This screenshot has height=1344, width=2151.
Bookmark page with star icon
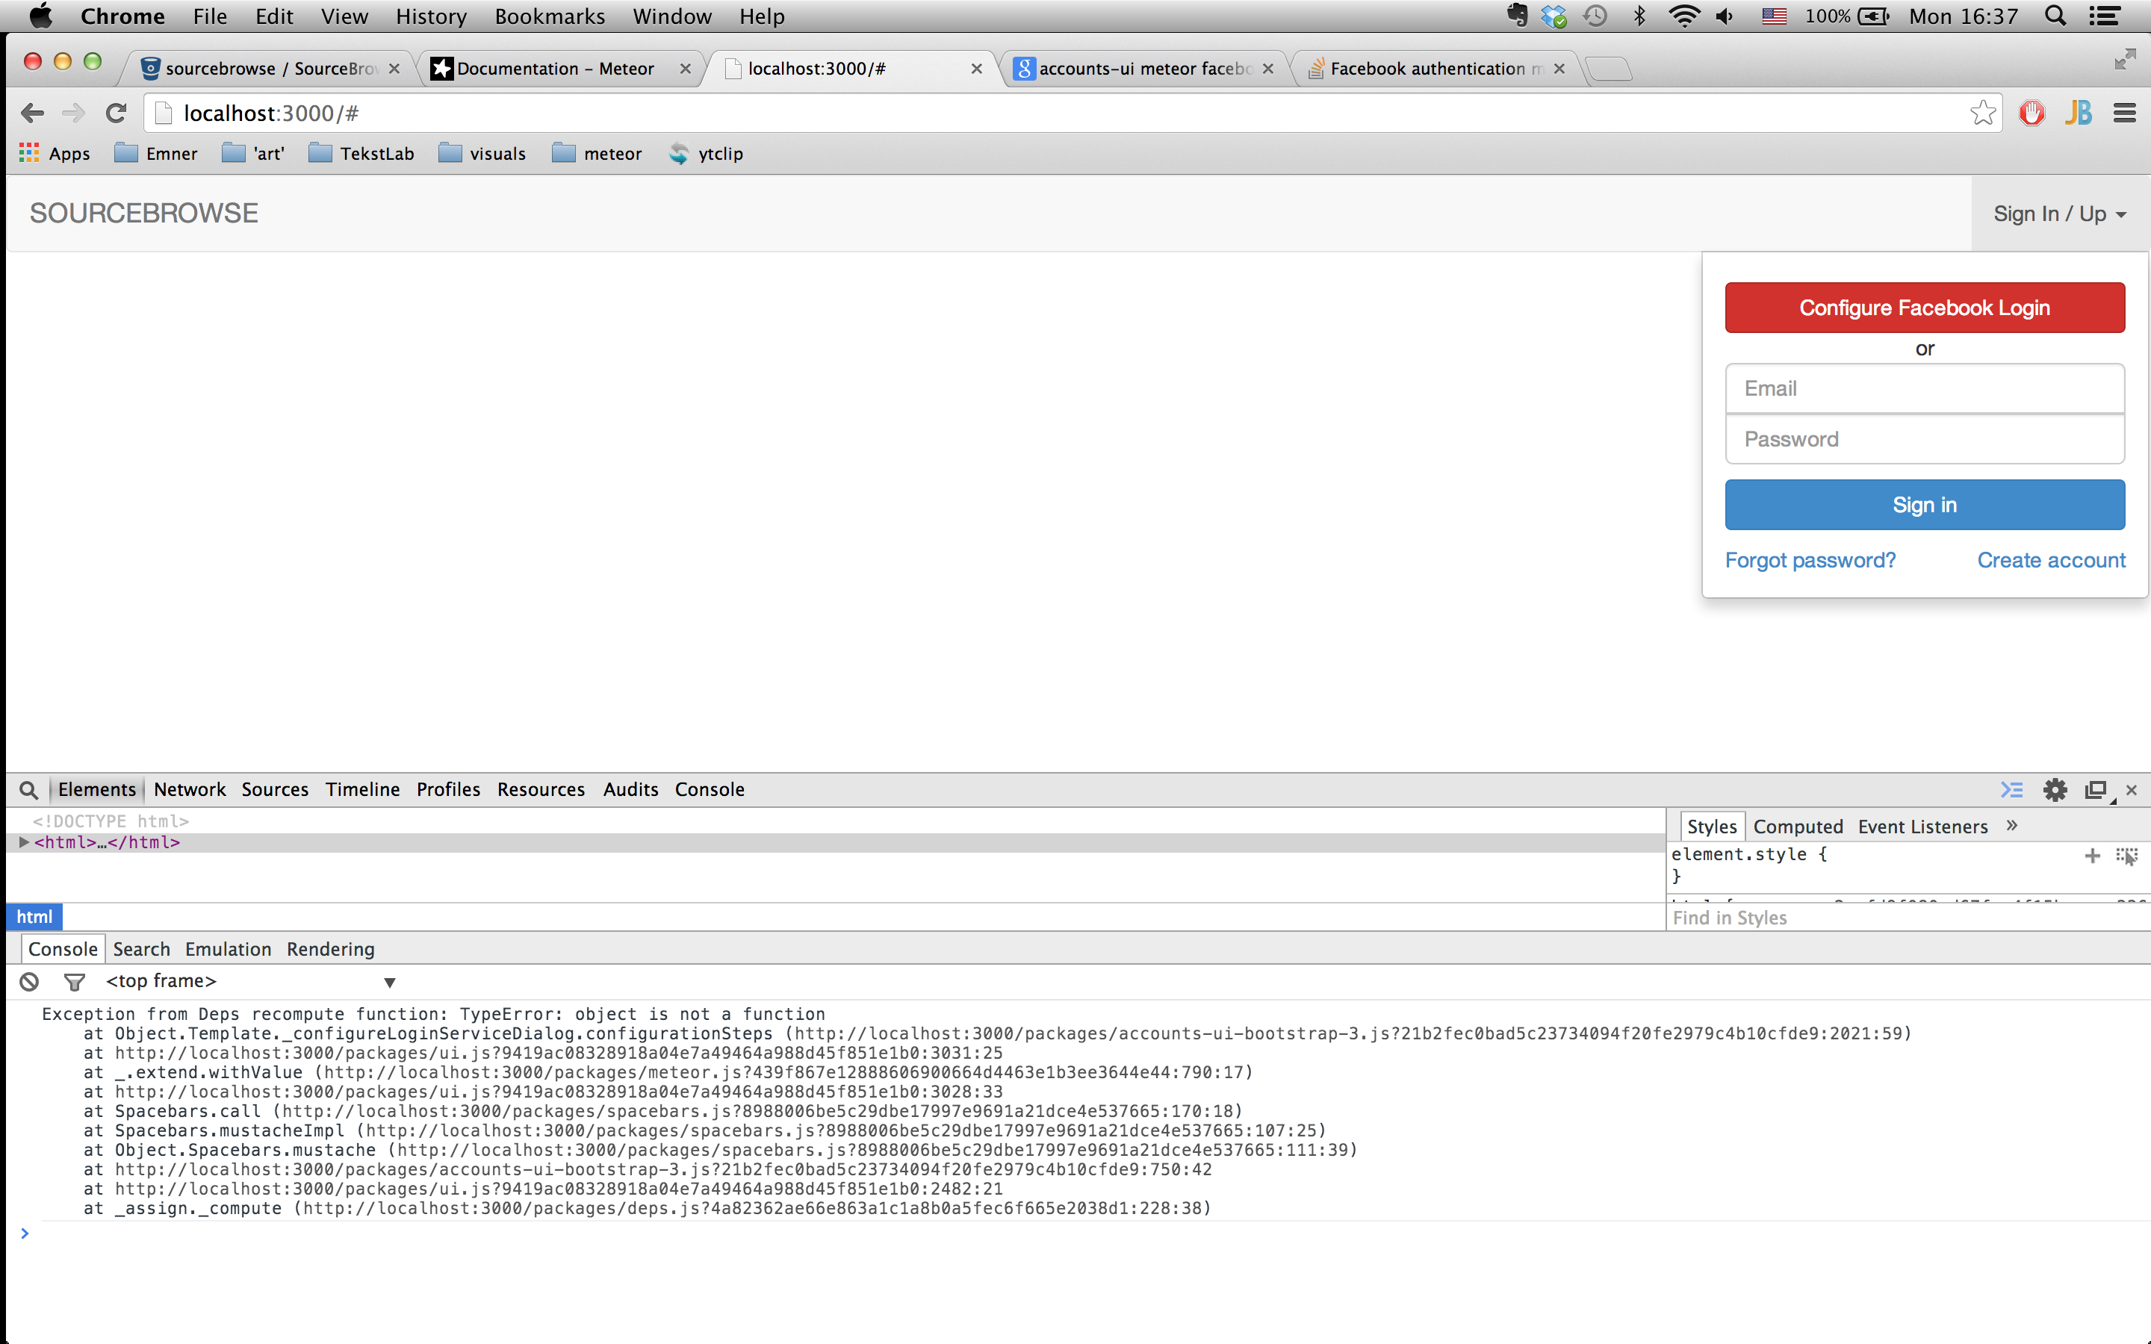pyautogui.click(x=1982, y=113)
